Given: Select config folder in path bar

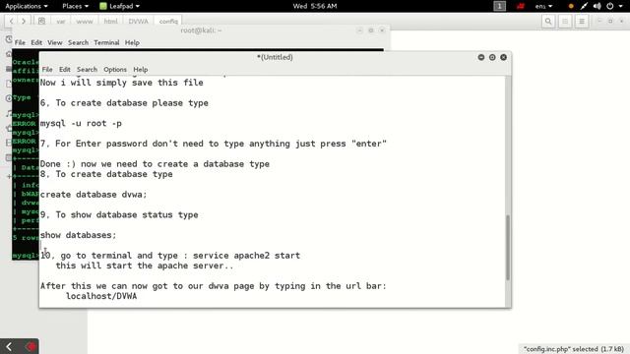Looking at the screenshot, I should 168,22.
